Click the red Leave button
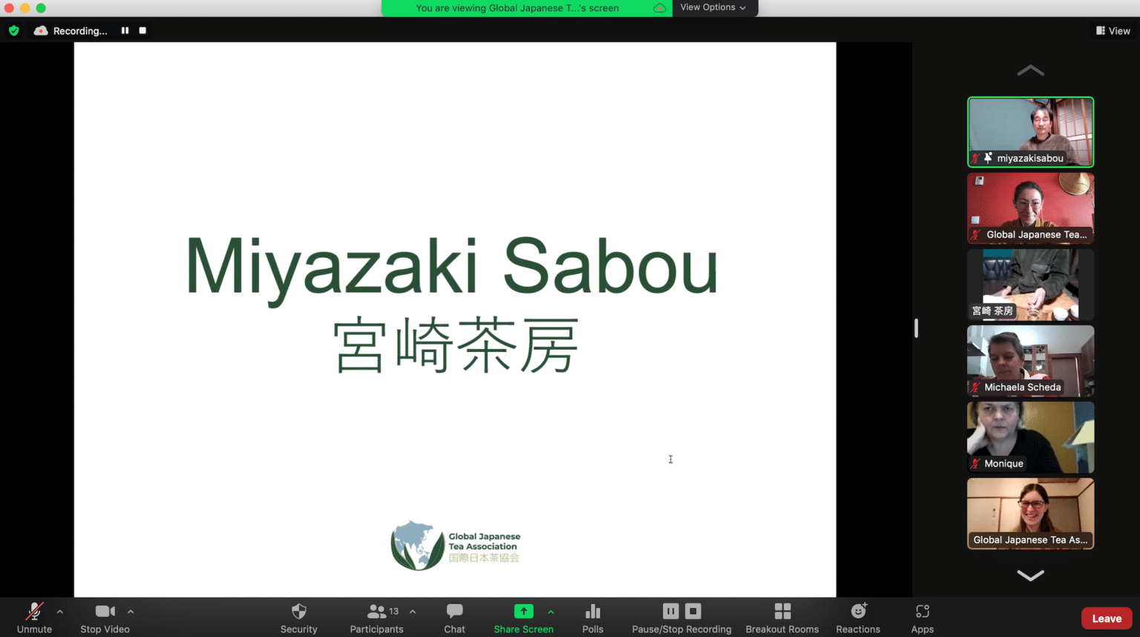Screen dimensions: 1140x637 click(x=1106, y=618)
